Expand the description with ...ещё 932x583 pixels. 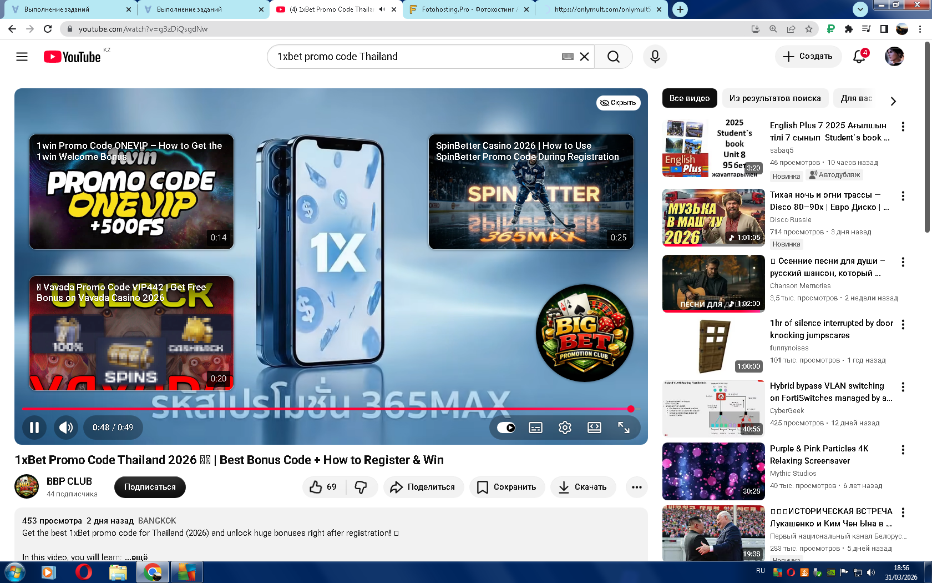[x=136, y=557]
